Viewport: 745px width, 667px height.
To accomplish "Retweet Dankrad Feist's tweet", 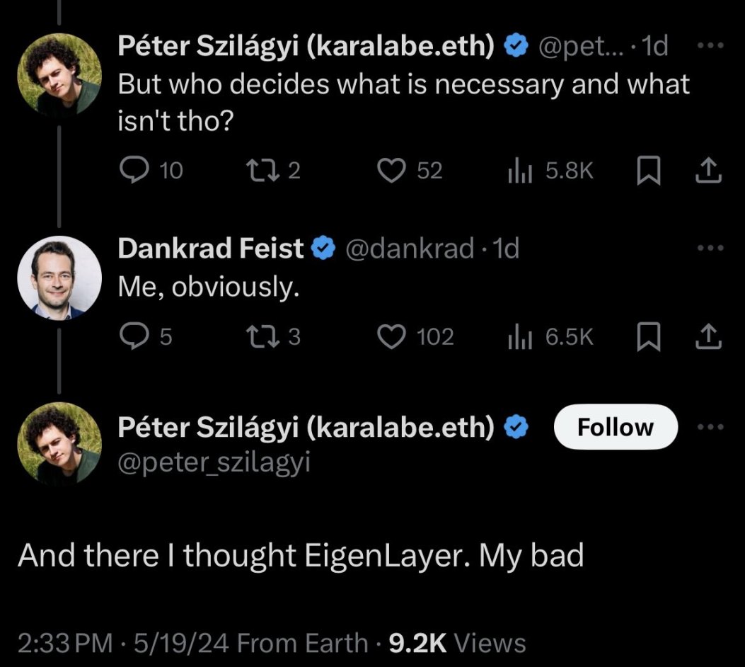I will point(255,337).
